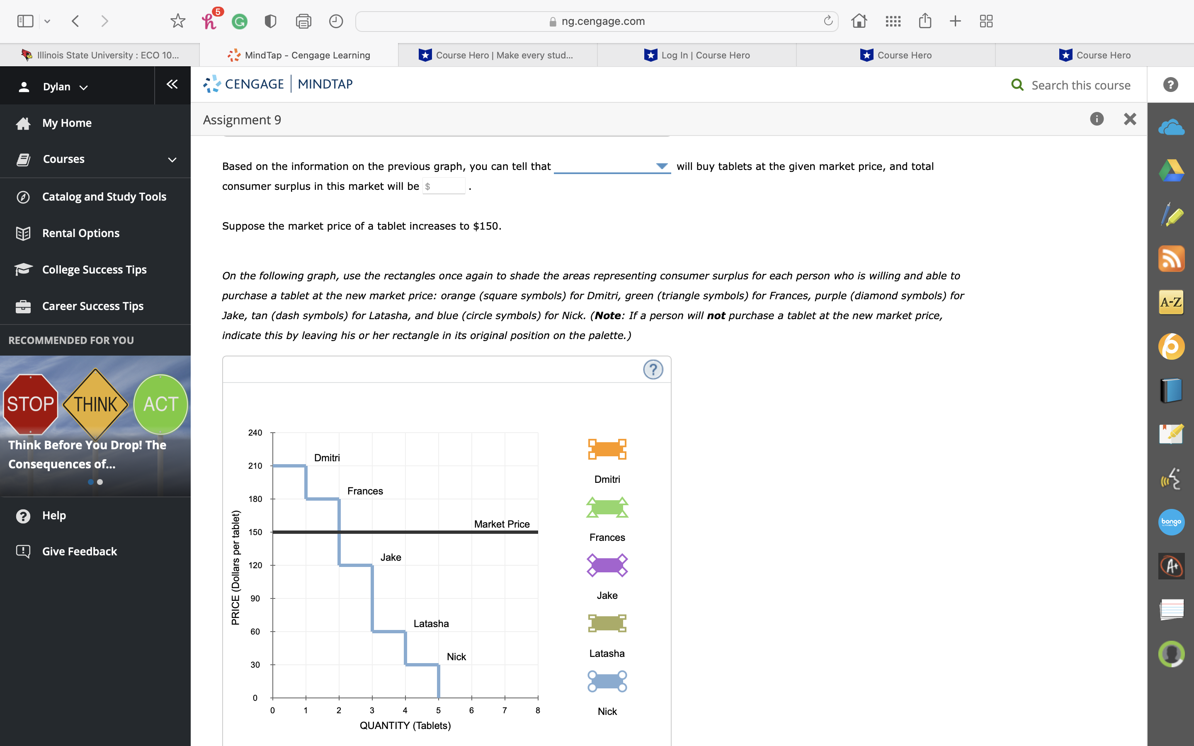The image size is (1194, 746).
Task: Select the orange Dmitri rectangle swatch
Action: (607, 449)
